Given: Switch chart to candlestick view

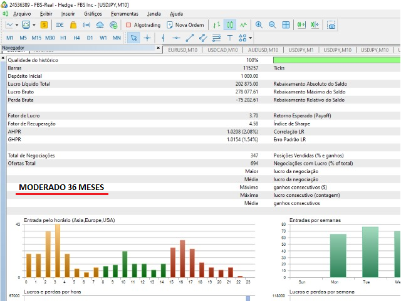Looking at the screenshot, I should pos(230,25).
